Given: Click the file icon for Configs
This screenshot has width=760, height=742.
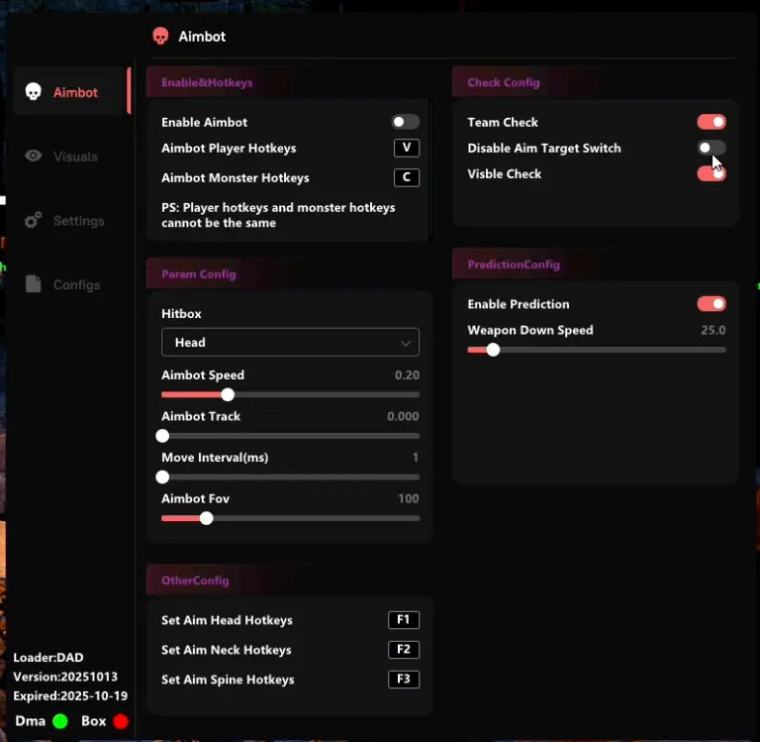Looking at the screenshot, I should [x=34, y=284].
